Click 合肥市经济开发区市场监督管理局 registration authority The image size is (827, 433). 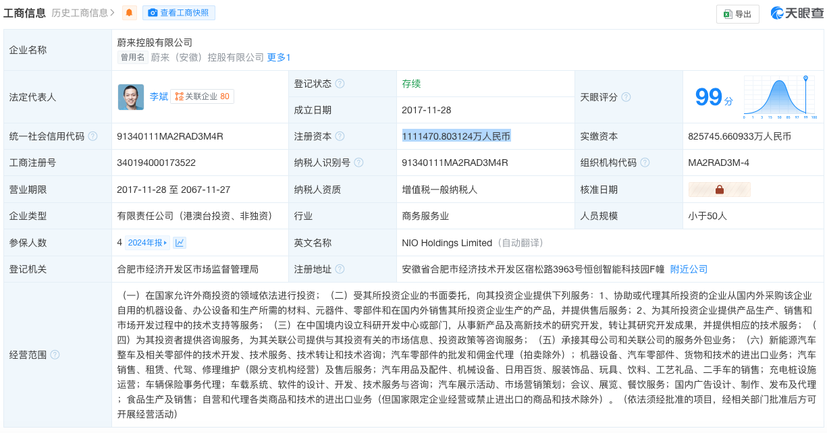click(x=188, y=269)
